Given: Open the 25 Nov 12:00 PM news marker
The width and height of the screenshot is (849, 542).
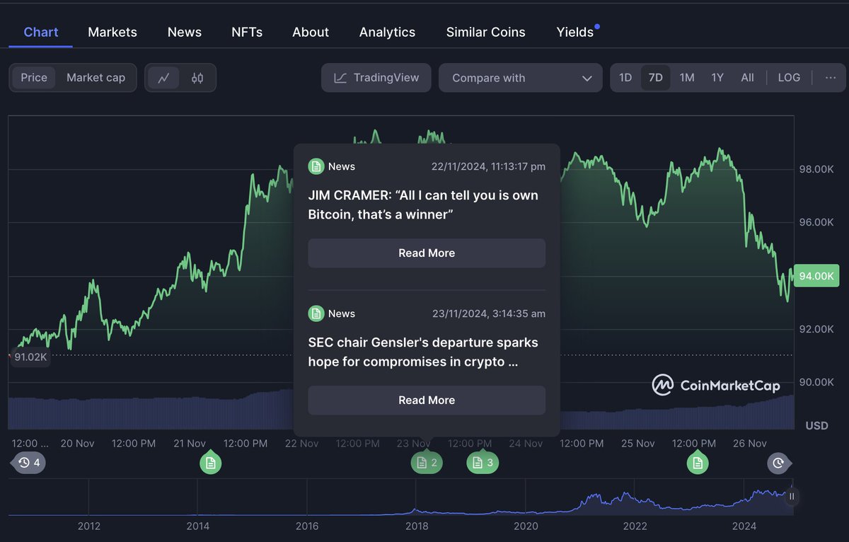Looking at the screenshot, I should click(698, 463).
